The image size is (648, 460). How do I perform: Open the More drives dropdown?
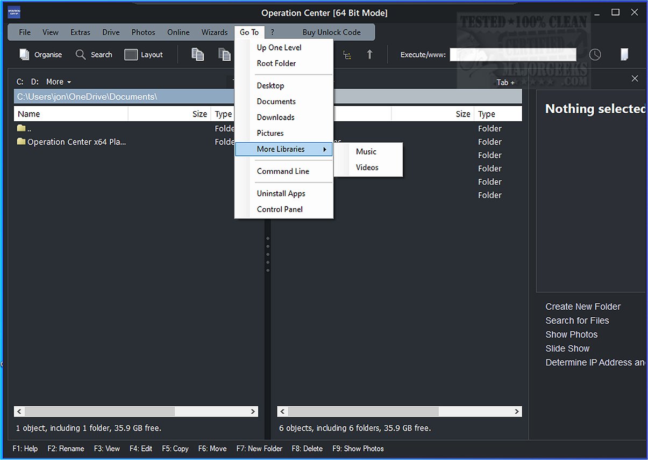click(59, 82)
